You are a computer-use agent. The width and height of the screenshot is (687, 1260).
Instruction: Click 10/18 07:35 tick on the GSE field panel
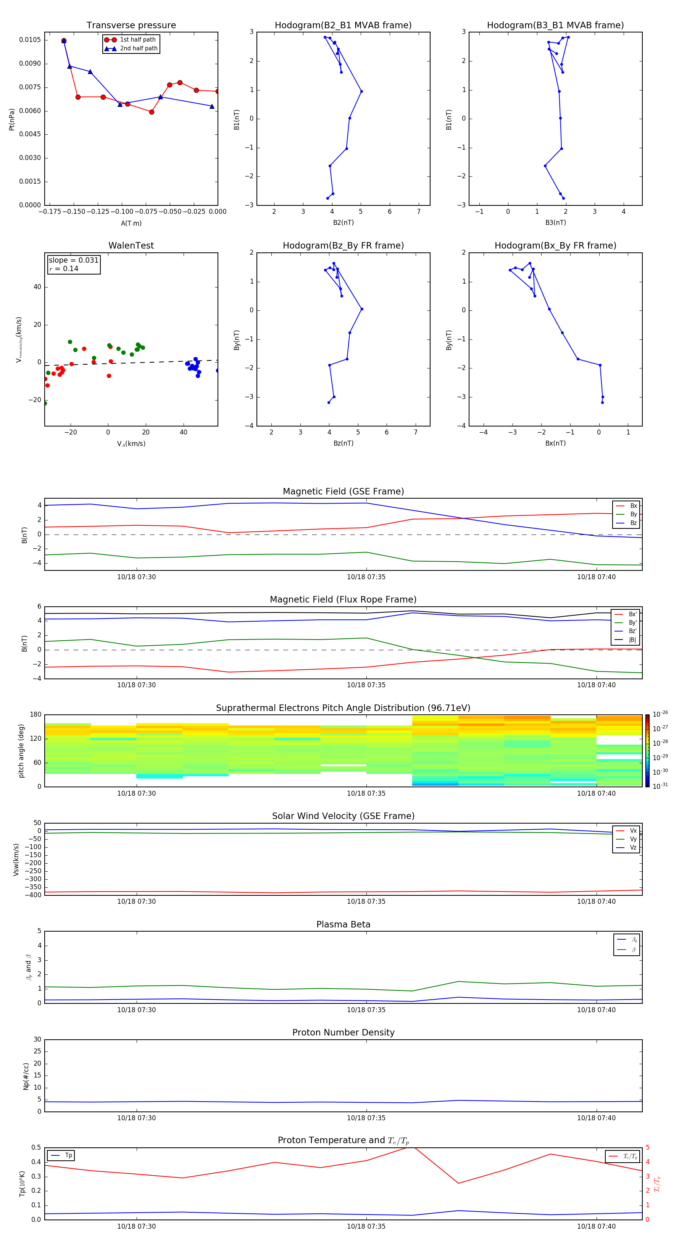pyautogui.click(x=366, y=577)
